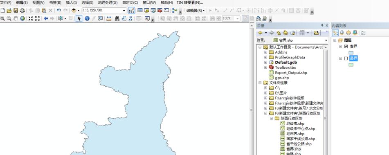389x155 pixels.
Task: Click the Print icon
Action: pos(22,10)
